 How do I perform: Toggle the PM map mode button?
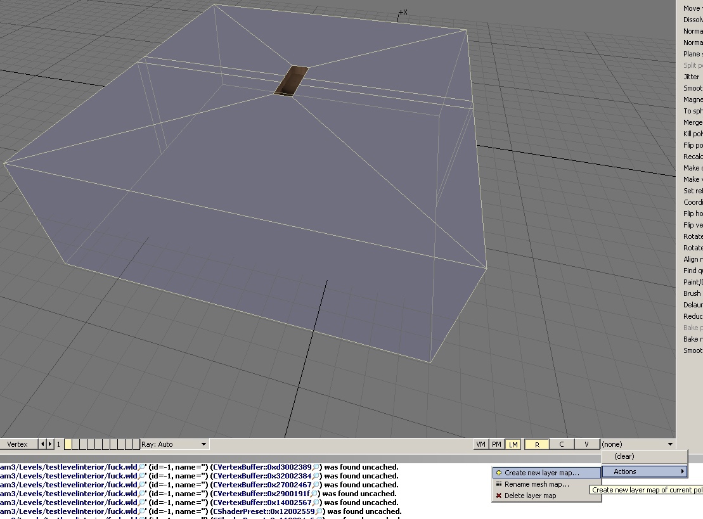click(x=497, y=444)
